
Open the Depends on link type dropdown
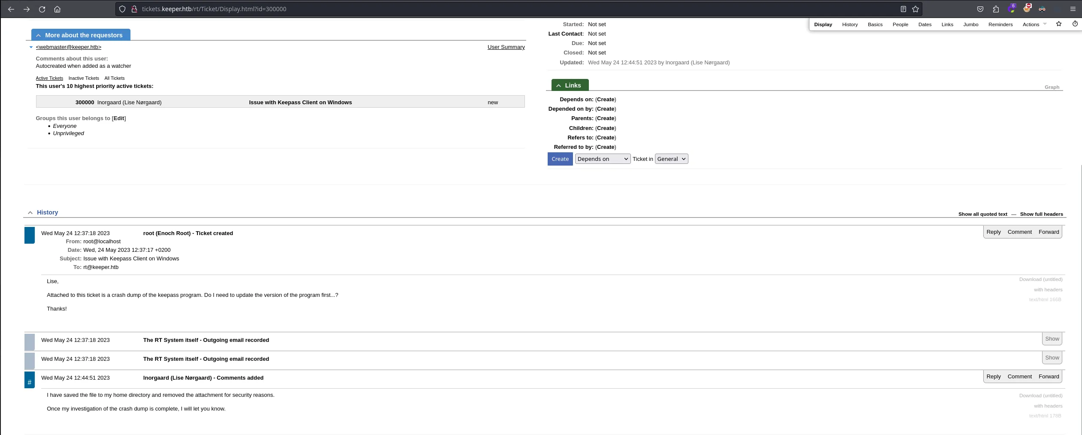602,159
